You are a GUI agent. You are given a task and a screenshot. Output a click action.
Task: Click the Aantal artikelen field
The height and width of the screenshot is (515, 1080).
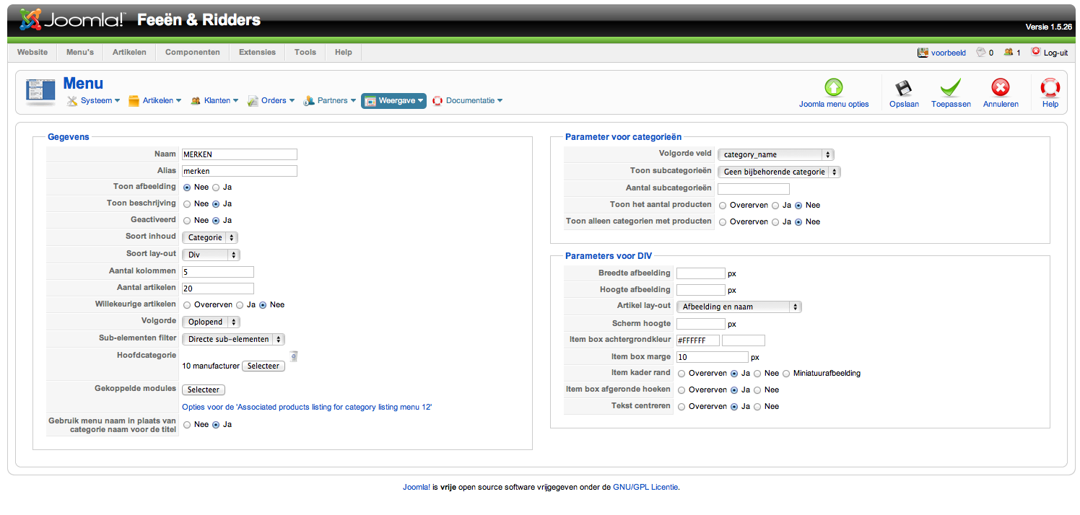(x=218, y=289)
